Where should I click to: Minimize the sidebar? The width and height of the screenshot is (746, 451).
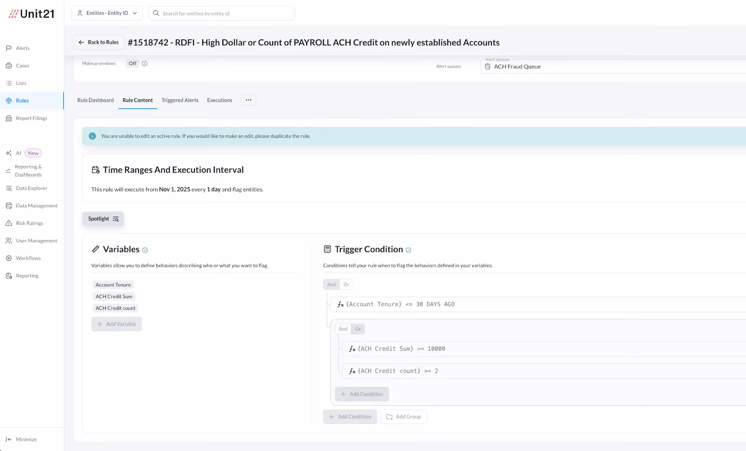(x=21, y=439)
